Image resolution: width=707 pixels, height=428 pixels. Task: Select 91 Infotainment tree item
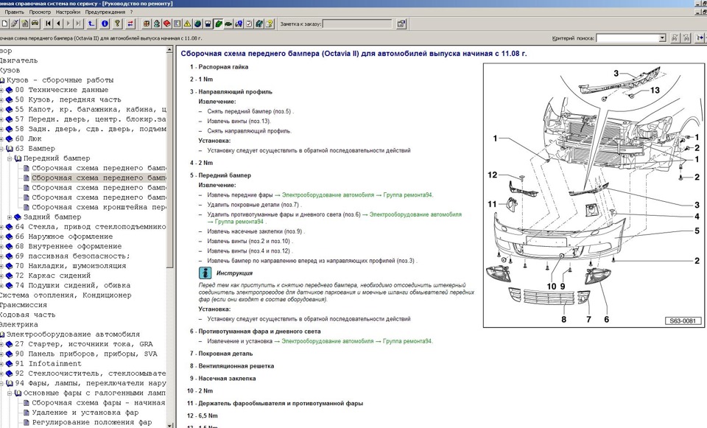click(49, 363)
